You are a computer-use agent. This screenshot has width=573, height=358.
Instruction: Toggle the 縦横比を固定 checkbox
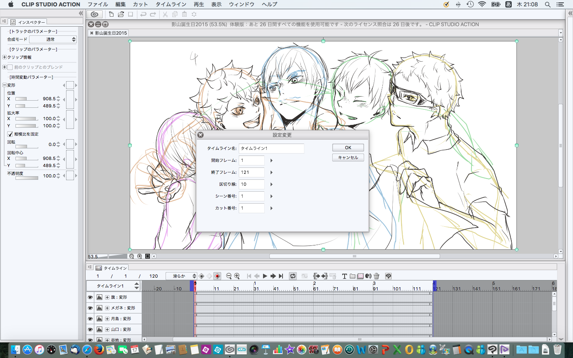(x=10, y=134)
